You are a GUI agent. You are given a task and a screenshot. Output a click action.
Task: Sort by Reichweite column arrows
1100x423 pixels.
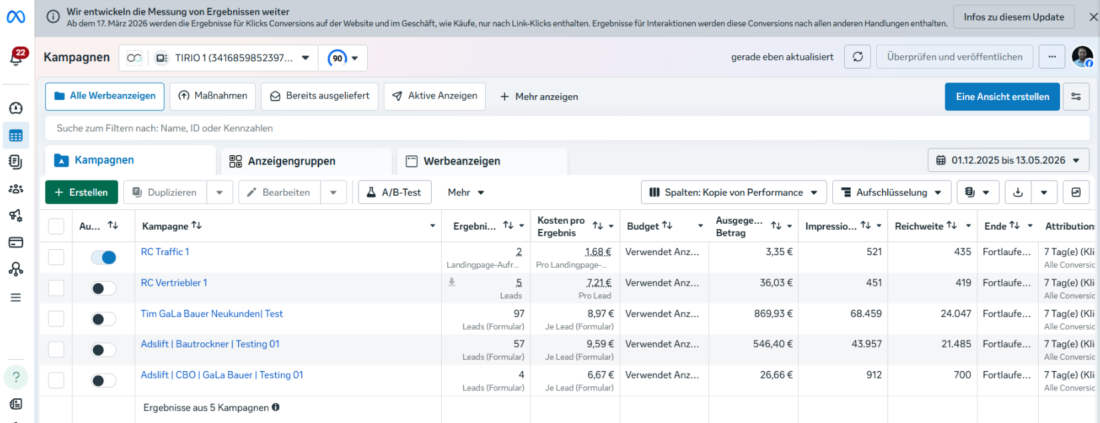click(951, 226)
